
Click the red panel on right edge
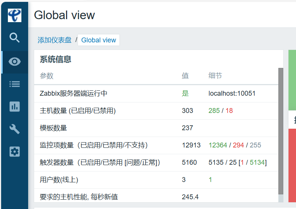point(292,165)
